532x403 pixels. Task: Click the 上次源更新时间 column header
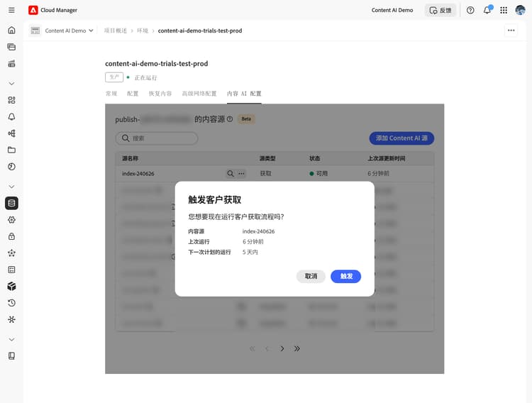387,158
